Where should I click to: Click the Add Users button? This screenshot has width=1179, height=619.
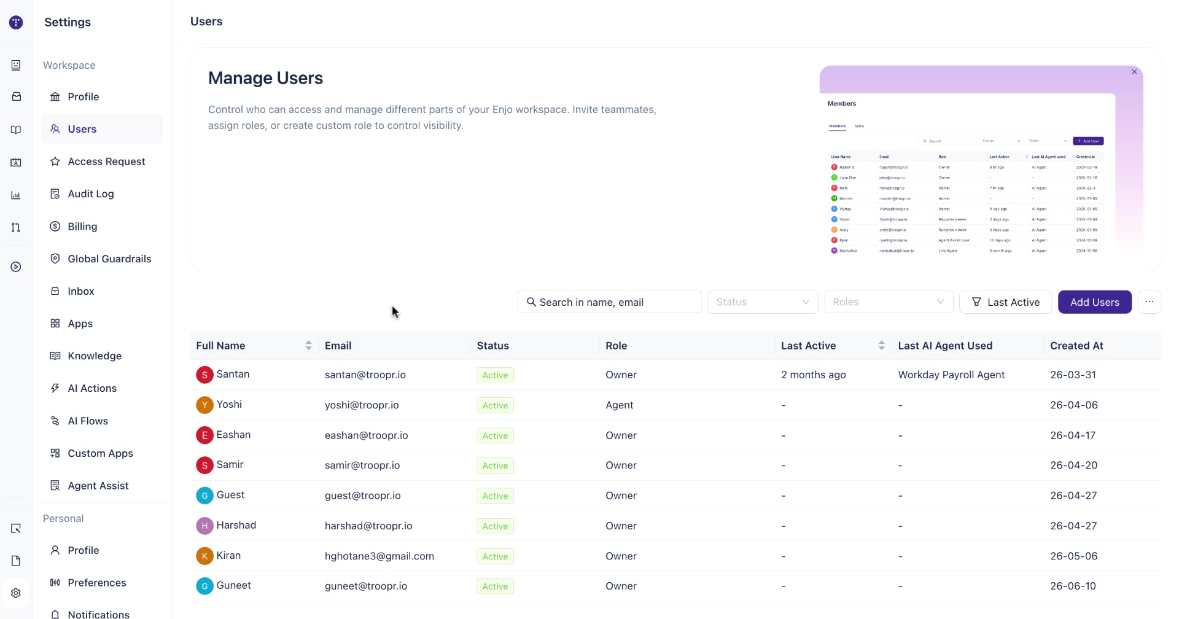(x=1094, y=302)
